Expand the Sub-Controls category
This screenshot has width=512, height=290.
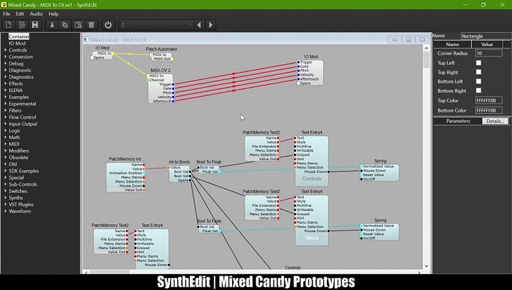5,184
